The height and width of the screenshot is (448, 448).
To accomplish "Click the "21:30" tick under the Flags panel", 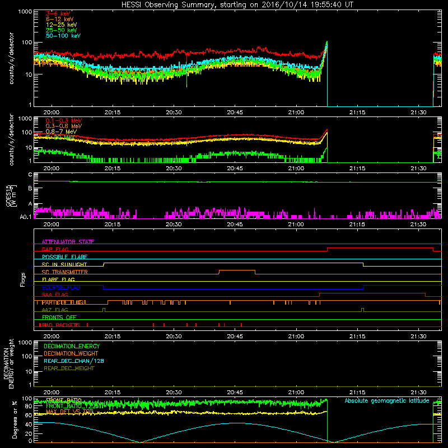I will [418, 337].
